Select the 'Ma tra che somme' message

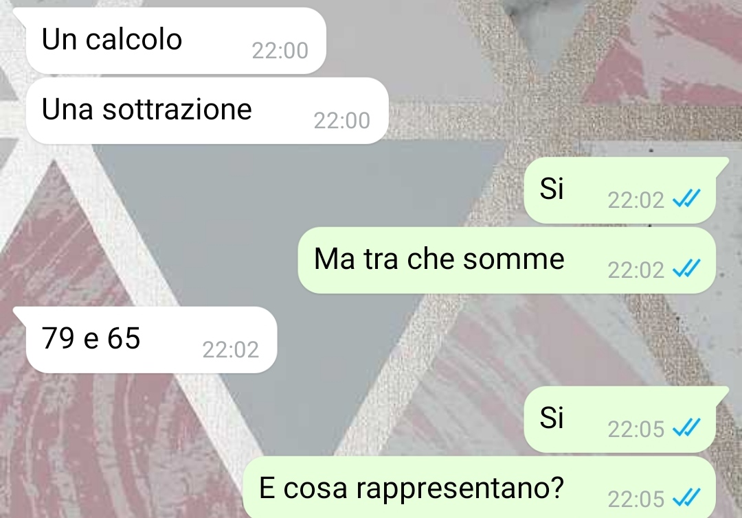point(506,260)
